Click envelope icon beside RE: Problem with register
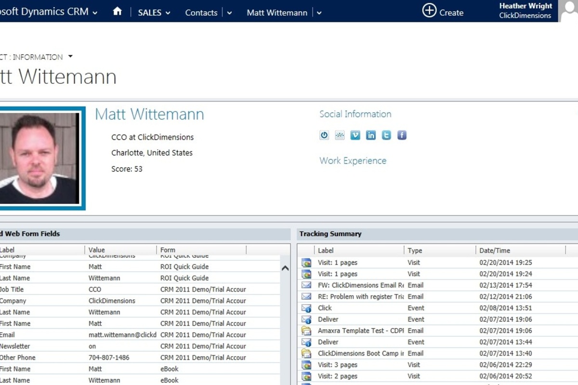This screenshot has width=578, height=385. (306, 296)
